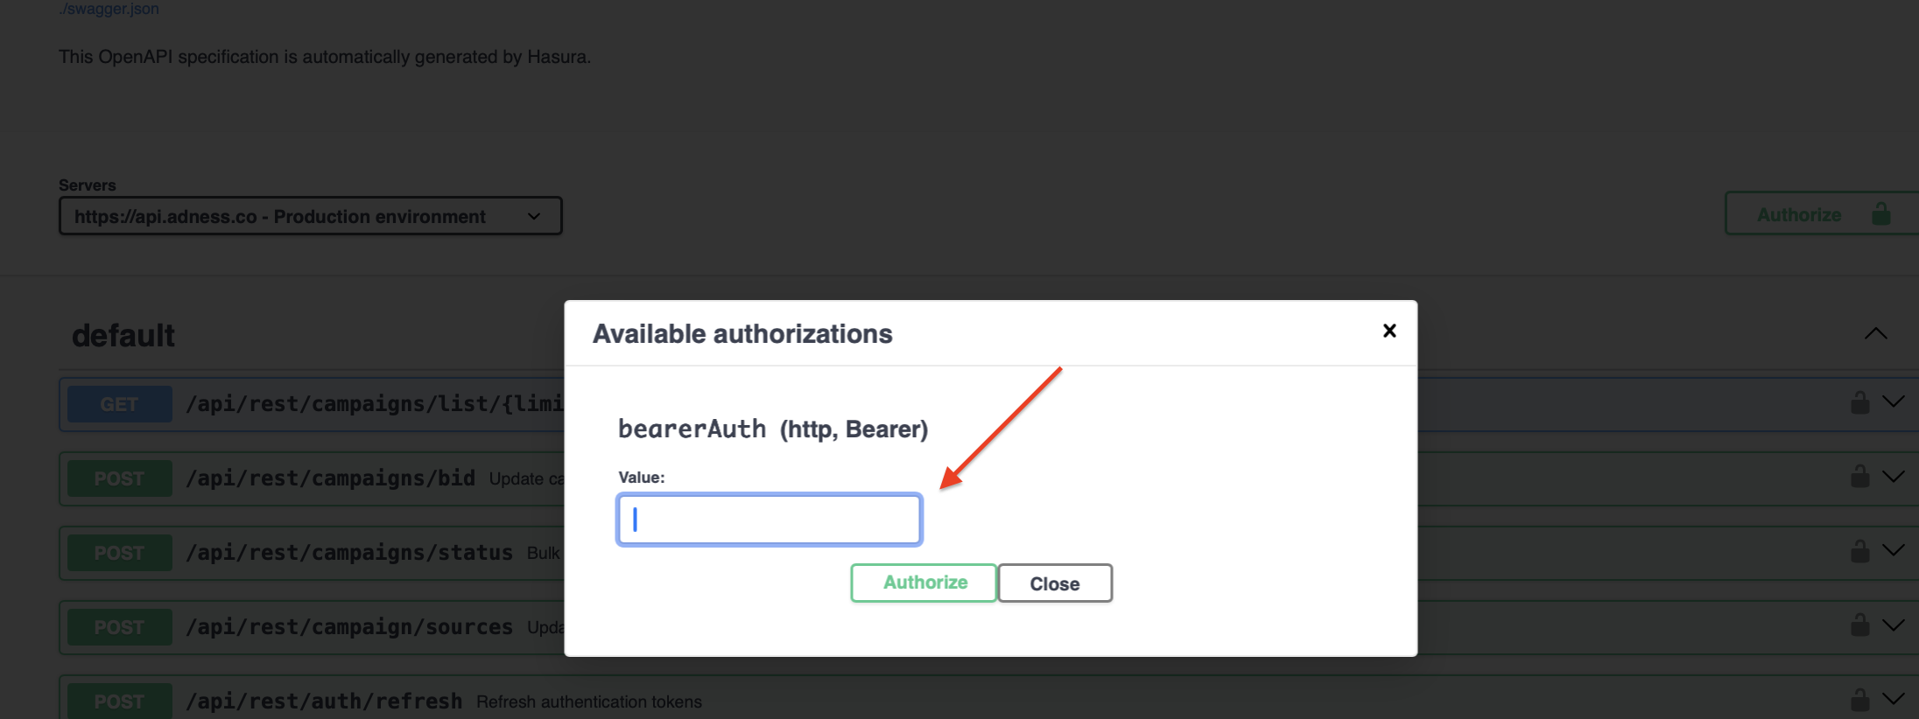Screen dimensions: 1919x719
Task: Click lock icon on campaigns/list GET row
Action: [x=1859, y=402]
